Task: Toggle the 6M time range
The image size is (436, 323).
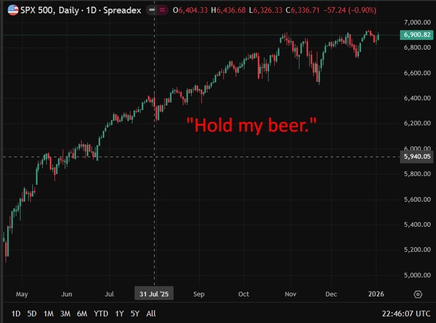Action: pos(82,313)
